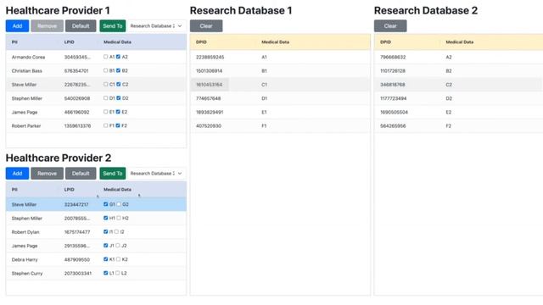Screen dimensions: 543x305
Task: Check the L2 checkbox
Action: (x=118, y=273)
